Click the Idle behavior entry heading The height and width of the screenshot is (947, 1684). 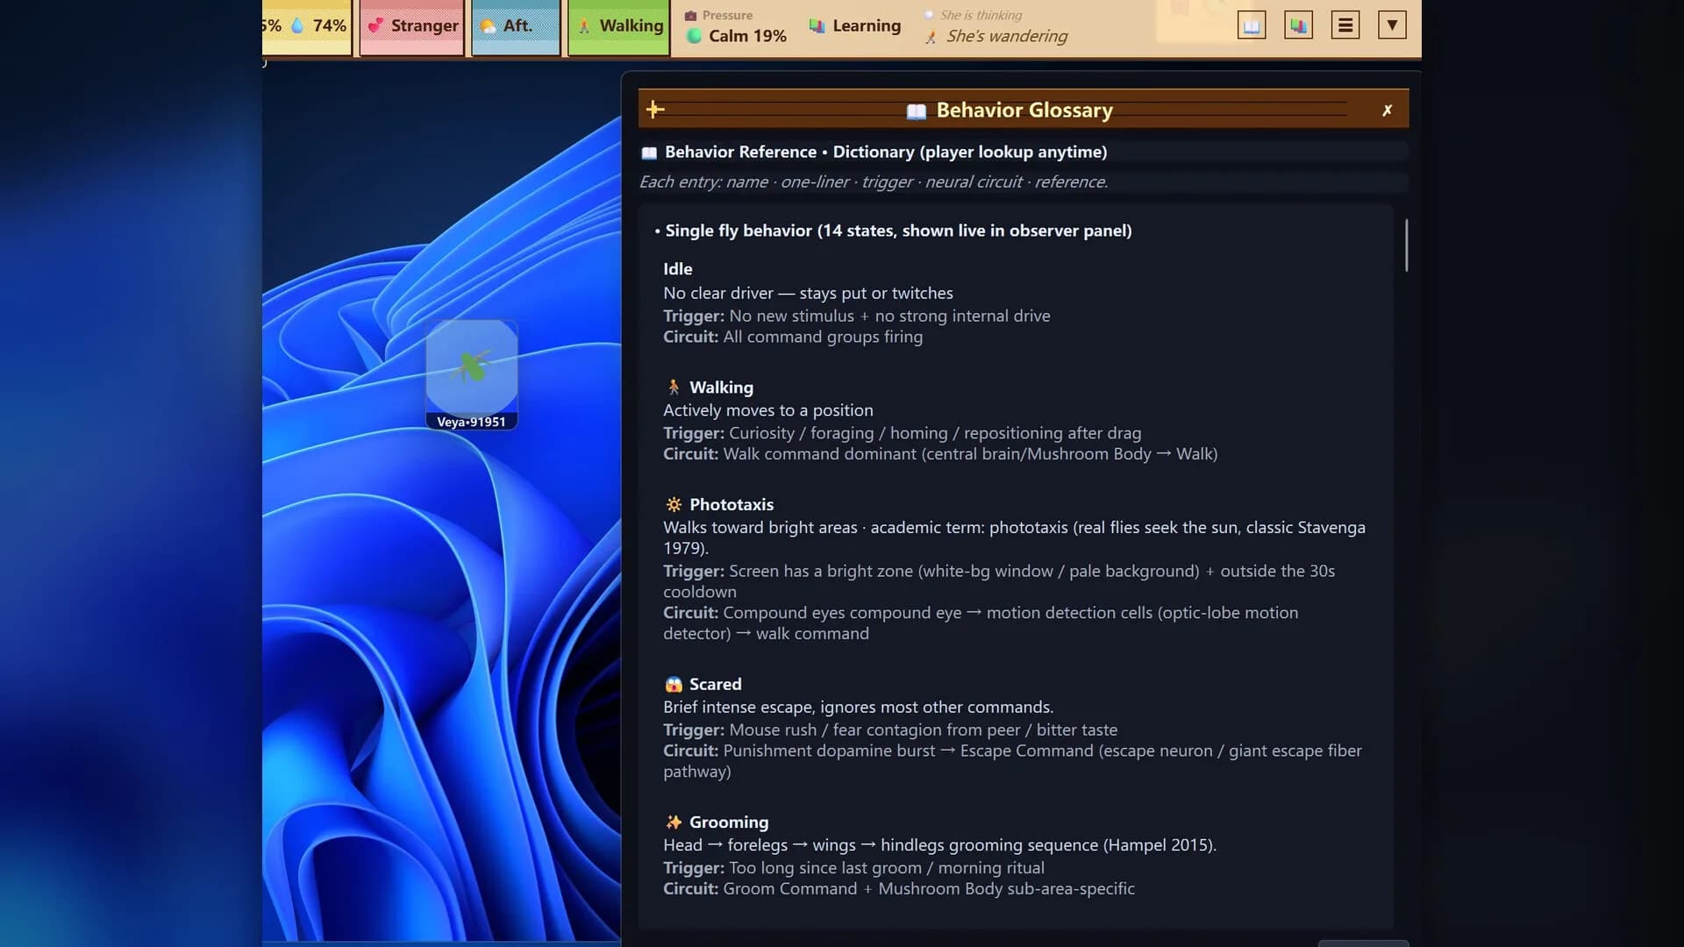pyautogui.click(x=677, y=269)
